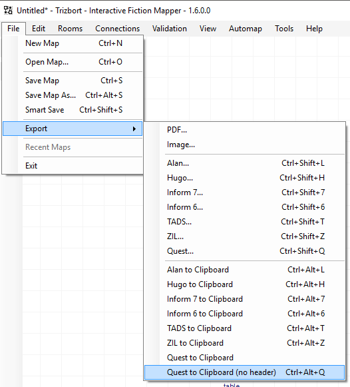Export to Inform 7... file
Screen dimensions: 350x387
(244, 193)
